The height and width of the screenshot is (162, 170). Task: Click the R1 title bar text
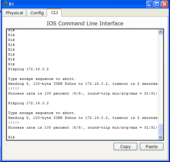[11, 4]
